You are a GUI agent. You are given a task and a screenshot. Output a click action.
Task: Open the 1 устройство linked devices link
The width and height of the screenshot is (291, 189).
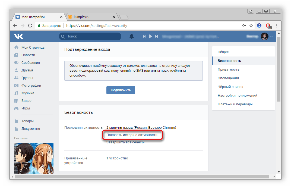[x=117, y=158]
